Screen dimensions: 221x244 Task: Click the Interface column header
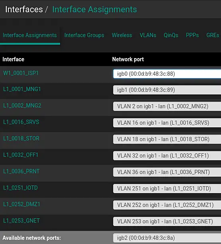click(x=14, y=59)
